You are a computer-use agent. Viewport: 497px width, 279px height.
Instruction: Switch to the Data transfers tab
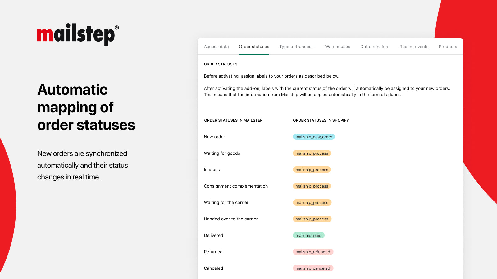[375, 46]
